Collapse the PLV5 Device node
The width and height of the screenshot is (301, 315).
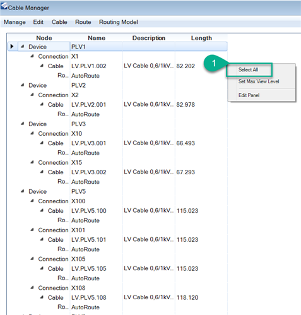22,191
